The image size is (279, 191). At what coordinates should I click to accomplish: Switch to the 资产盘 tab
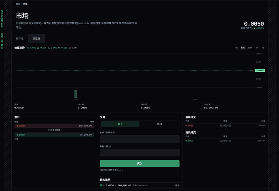(x=19, y=39)
